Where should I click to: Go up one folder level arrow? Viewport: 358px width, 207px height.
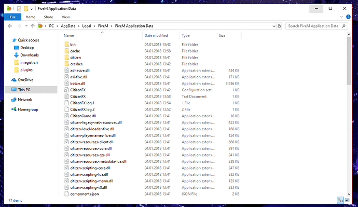[33, 26]
